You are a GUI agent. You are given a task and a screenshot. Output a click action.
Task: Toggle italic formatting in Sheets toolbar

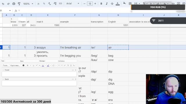(x=107, y=4)
